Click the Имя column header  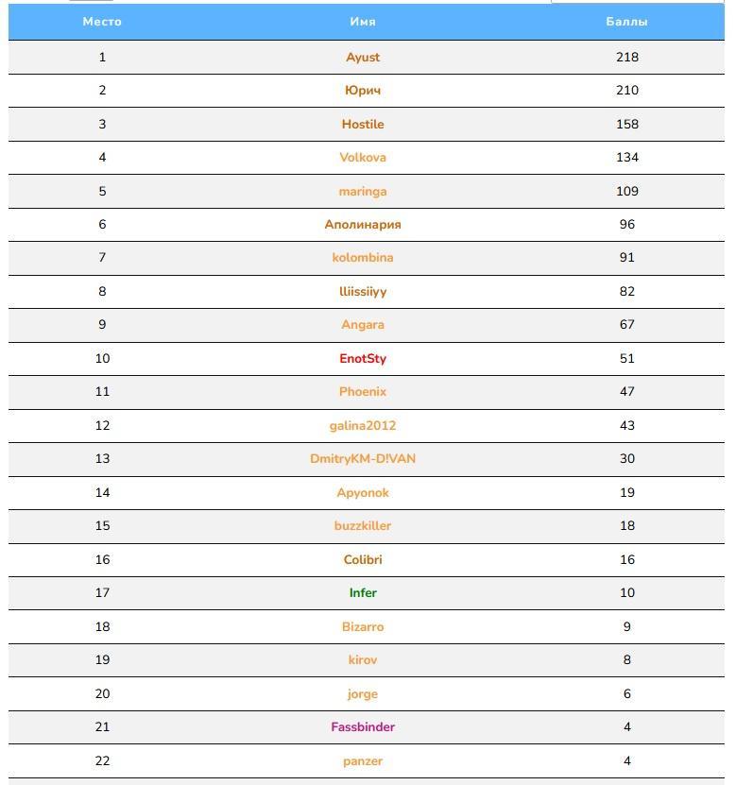363,22
